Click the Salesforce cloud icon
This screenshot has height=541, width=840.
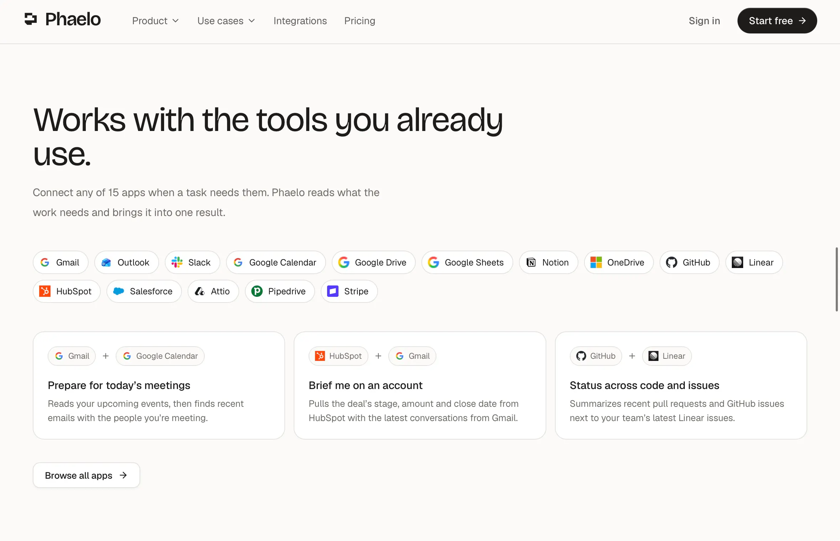pos(119,291)
